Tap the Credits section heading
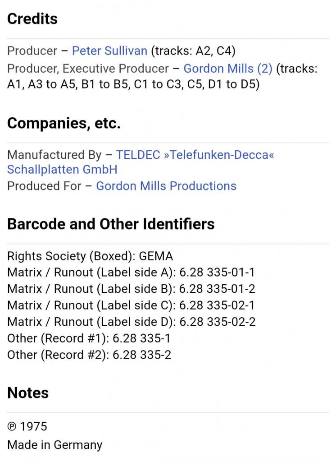The image size is (336, 462). (32, 19)
